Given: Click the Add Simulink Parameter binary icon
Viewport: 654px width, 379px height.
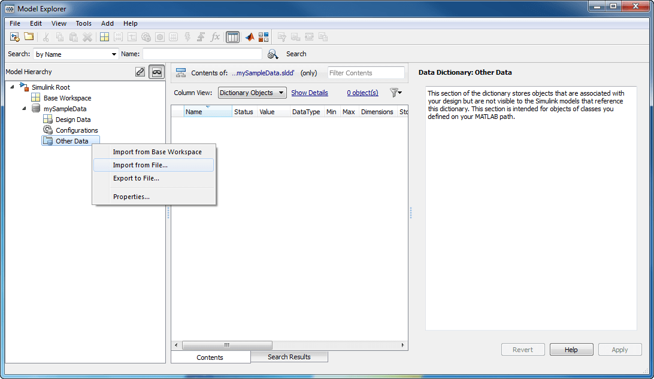Looking at the screenshot, I should (x=118, y=37).
